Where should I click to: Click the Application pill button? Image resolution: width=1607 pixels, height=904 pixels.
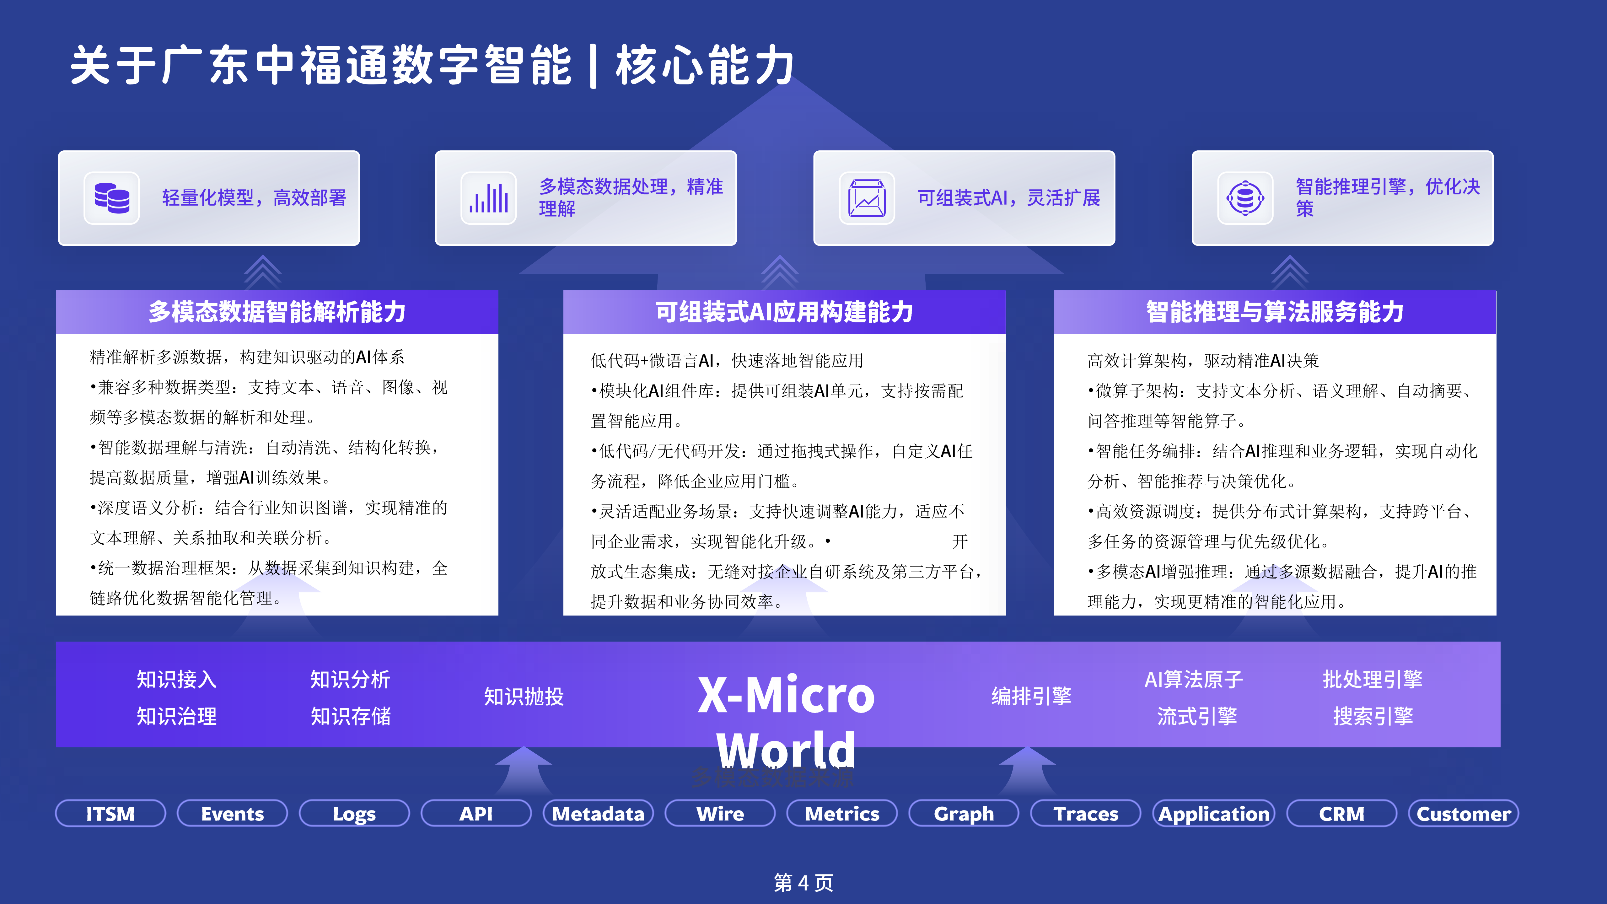(x=1213, y=814)
